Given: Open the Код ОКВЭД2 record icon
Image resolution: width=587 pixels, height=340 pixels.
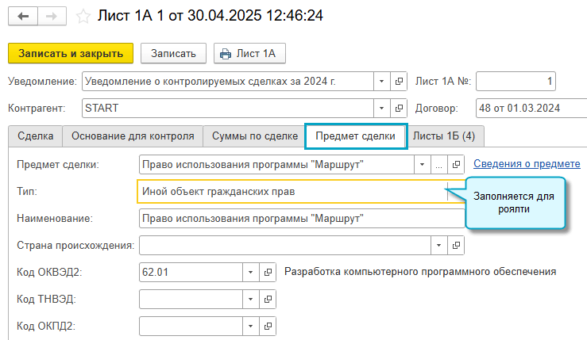Looking at the screenshot, I should (267, 272).
